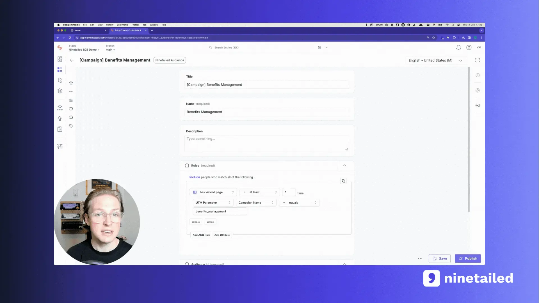The height and width of the screenshot is (303, 539).
Task: Click the Publish button
Action: [x=468, y=258]
